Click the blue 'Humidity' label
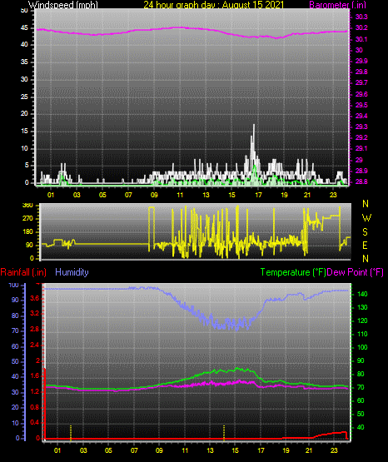The width and height of the screenshot is (388, 462). tap(72, 272)
